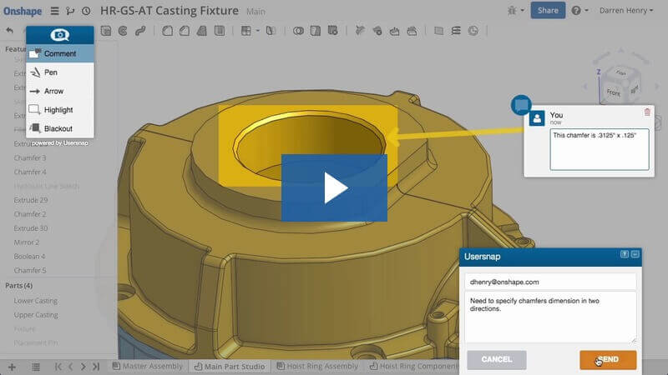Click the Share button

548,10
